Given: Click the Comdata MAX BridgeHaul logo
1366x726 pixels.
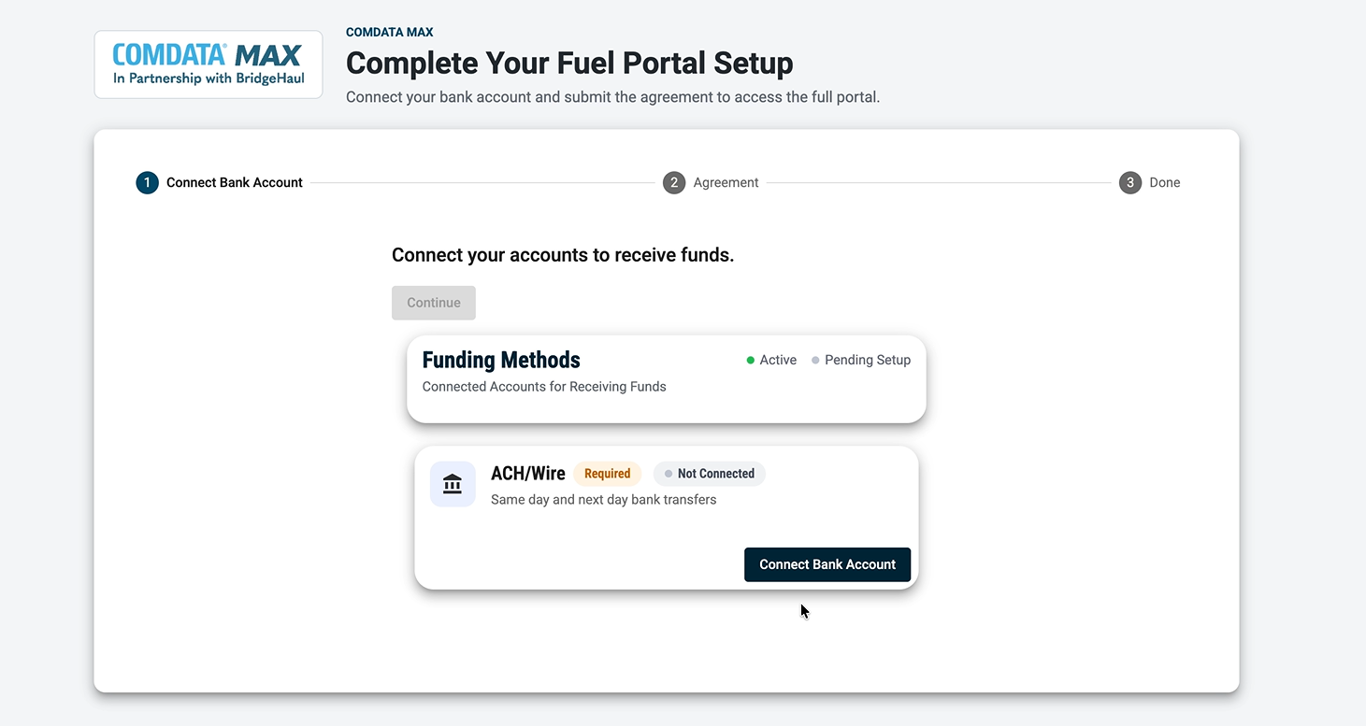Looking at the screenshot, I should pyautogui.click(x=208, y=64).
